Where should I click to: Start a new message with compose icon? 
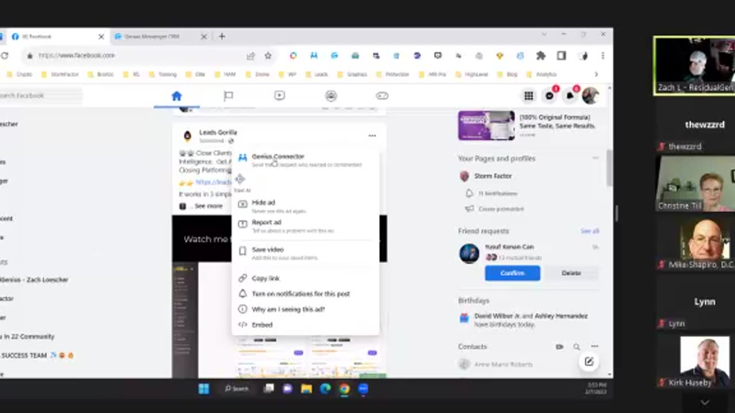point(589,361)
